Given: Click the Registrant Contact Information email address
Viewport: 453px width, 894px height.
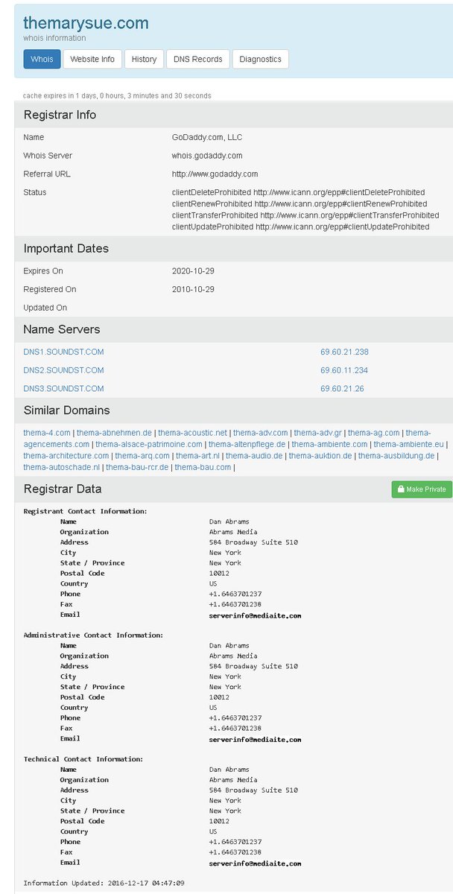Looking at the screenshot, I should 255,615.
